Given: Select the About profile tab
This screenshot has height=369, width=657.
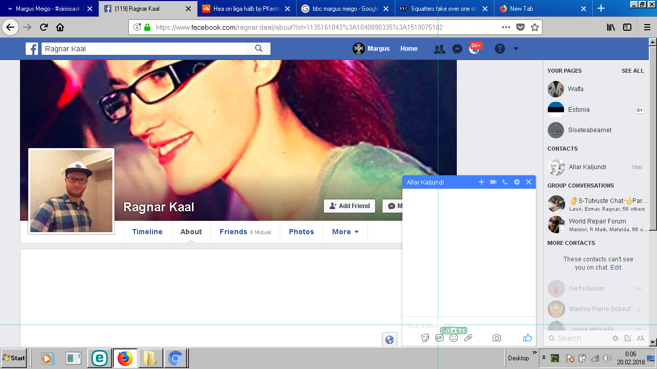Looking at the screenshot, I should (191, 232).
